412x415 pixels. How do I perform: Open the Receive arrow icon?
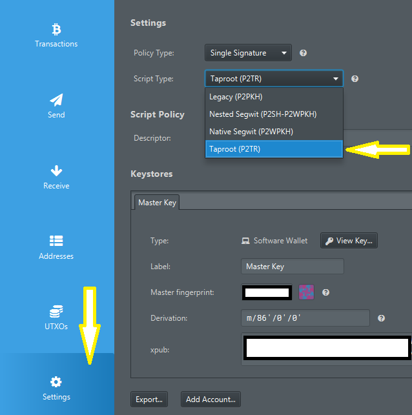click(x=56, y=171)
